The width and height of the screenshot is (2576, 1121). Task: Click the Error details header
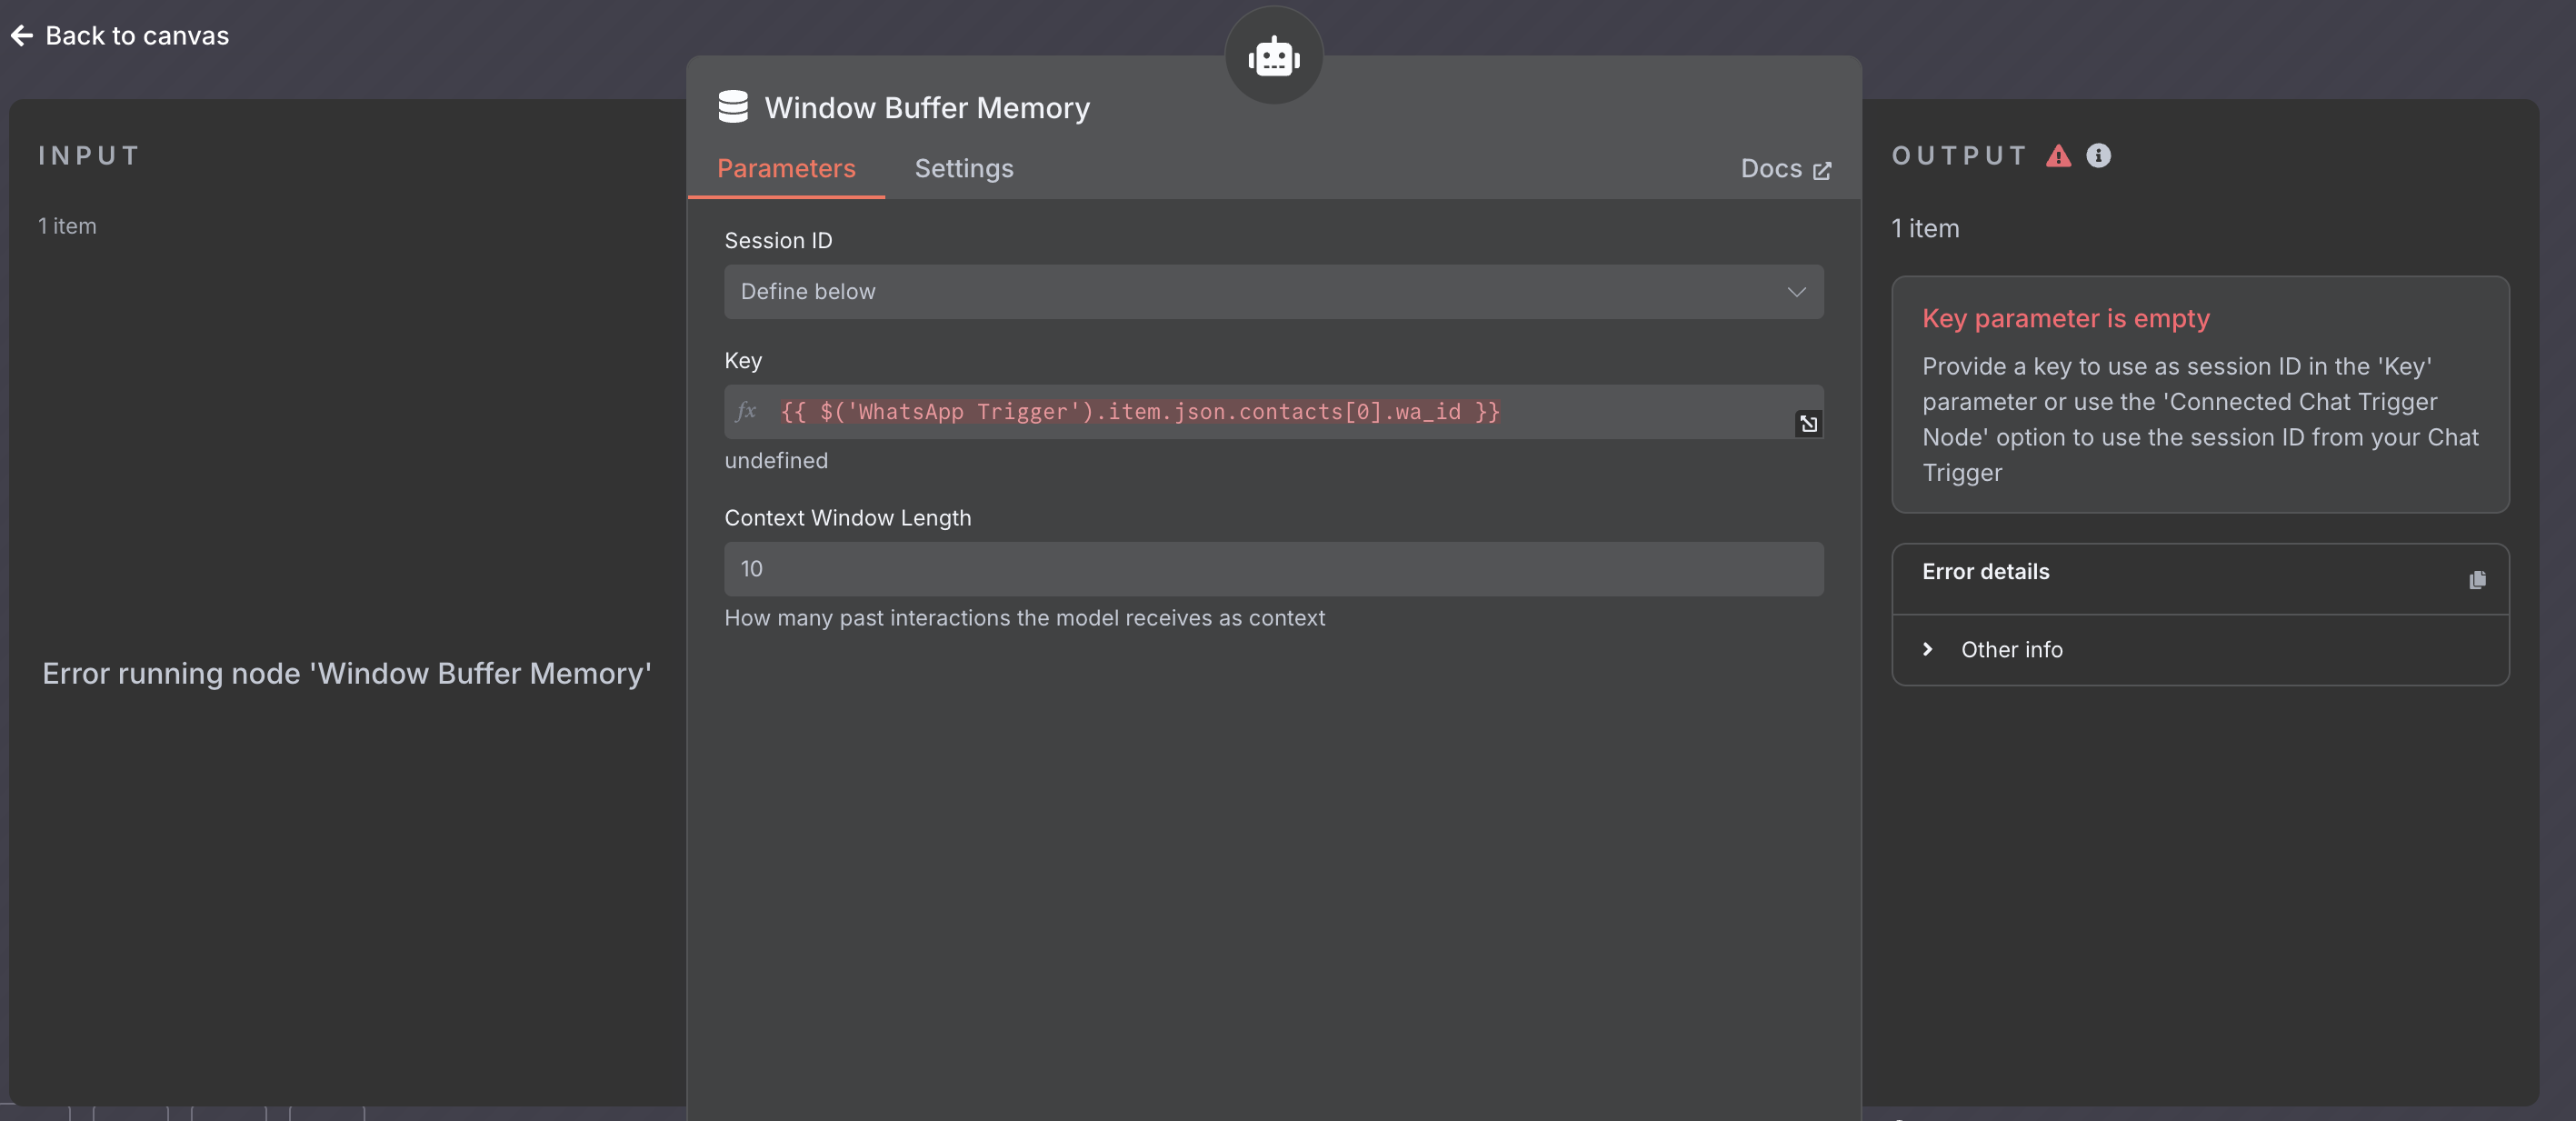(x=1984, y=571)
